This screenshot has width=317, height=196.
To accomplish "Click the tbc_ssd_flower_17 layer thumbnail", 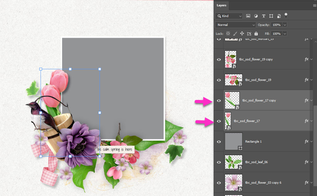I will (x=228, y=121).
